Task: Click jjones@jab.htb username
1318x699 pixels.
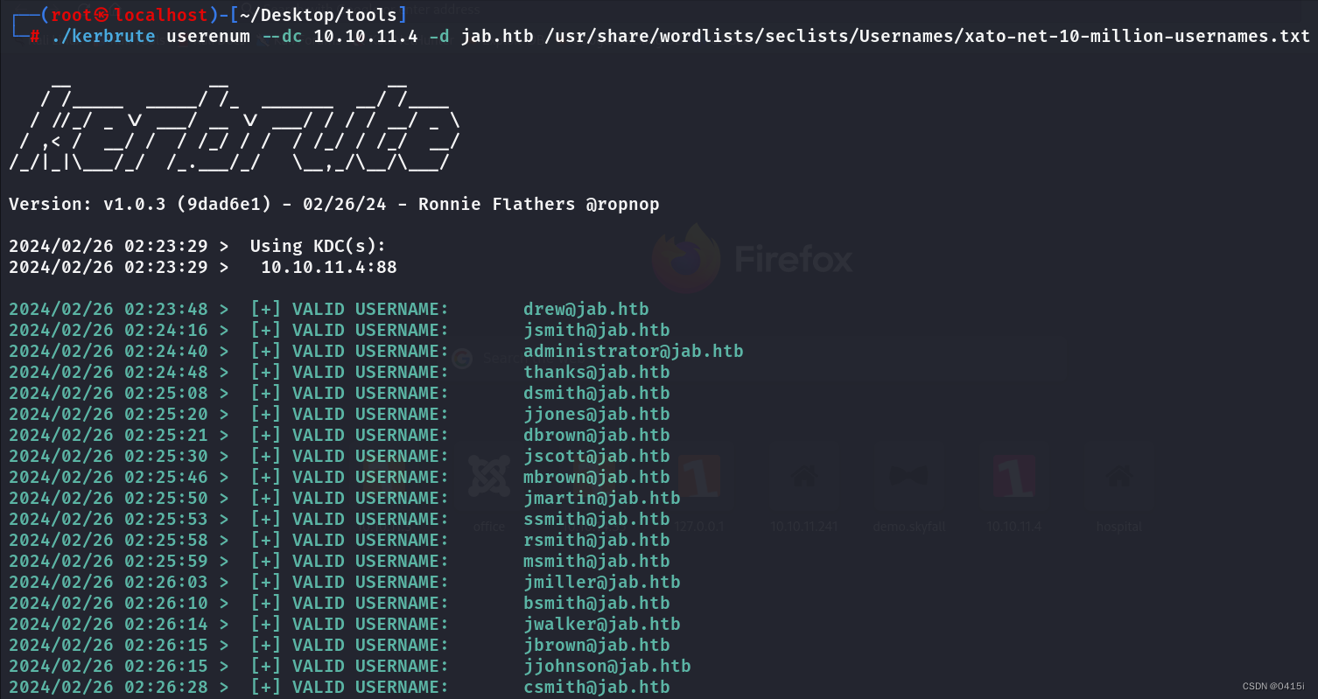Action: [597, 415]
